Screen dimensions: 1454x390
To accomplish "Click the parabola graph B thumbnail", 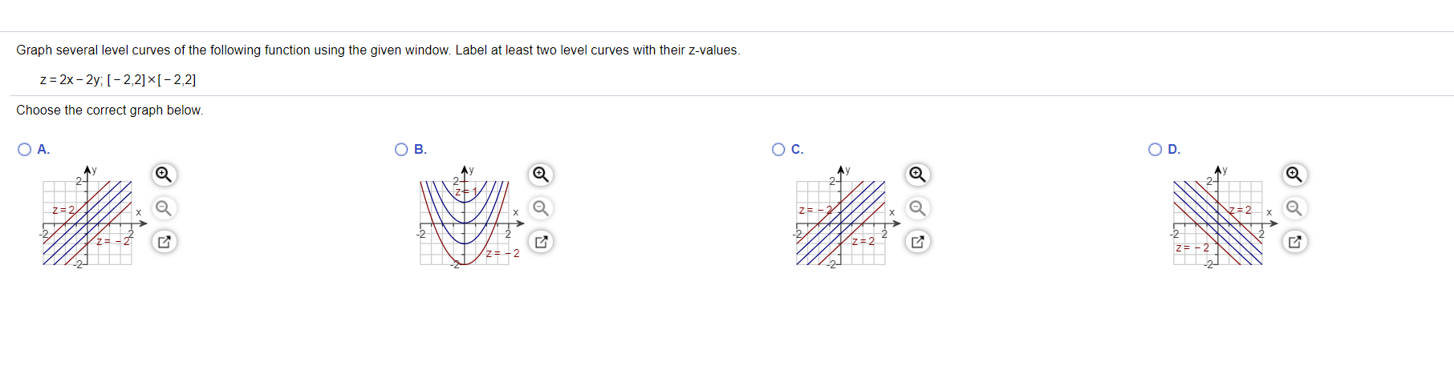I will pyautogui.click(x=469, y=217).
